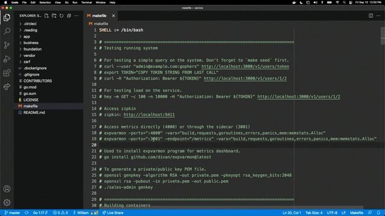This screenshot has width=385, height=216.
Task: Open the Go menu
Action: point(67,2)
